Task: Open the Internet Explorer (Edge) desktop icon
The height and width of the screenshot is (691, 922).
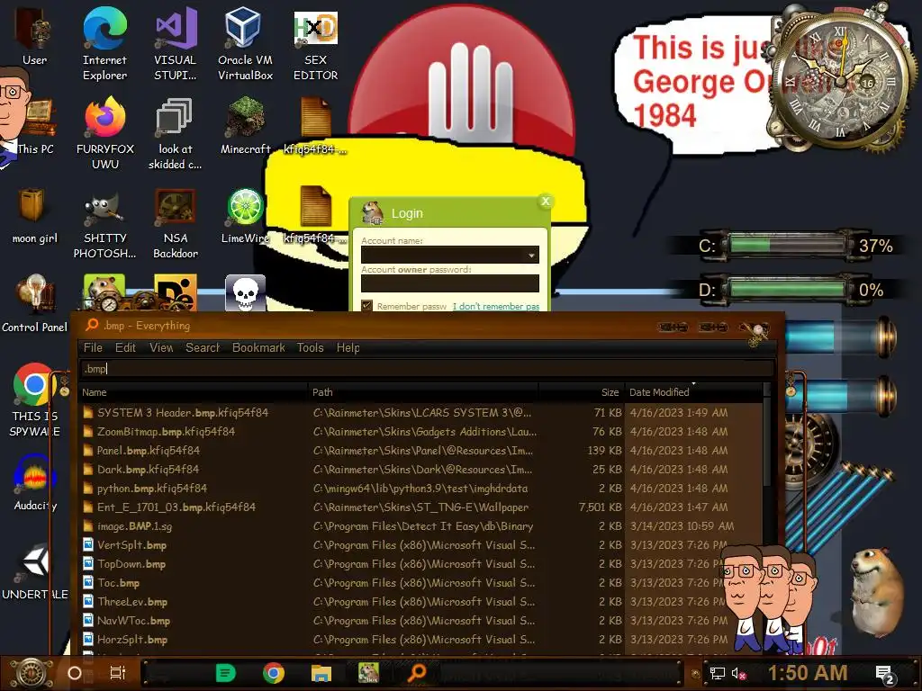Action: click(104, 42)
